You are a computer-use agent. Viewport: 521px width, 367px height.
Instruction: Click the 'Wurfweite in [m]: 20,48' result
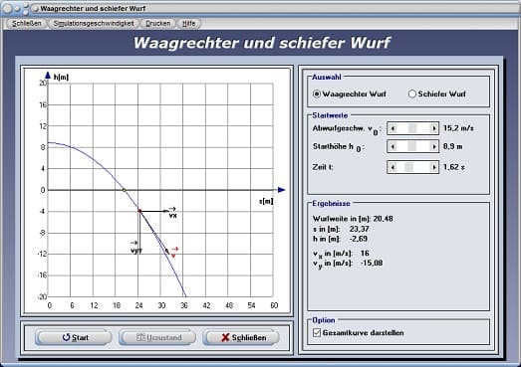tap(353, 219)
